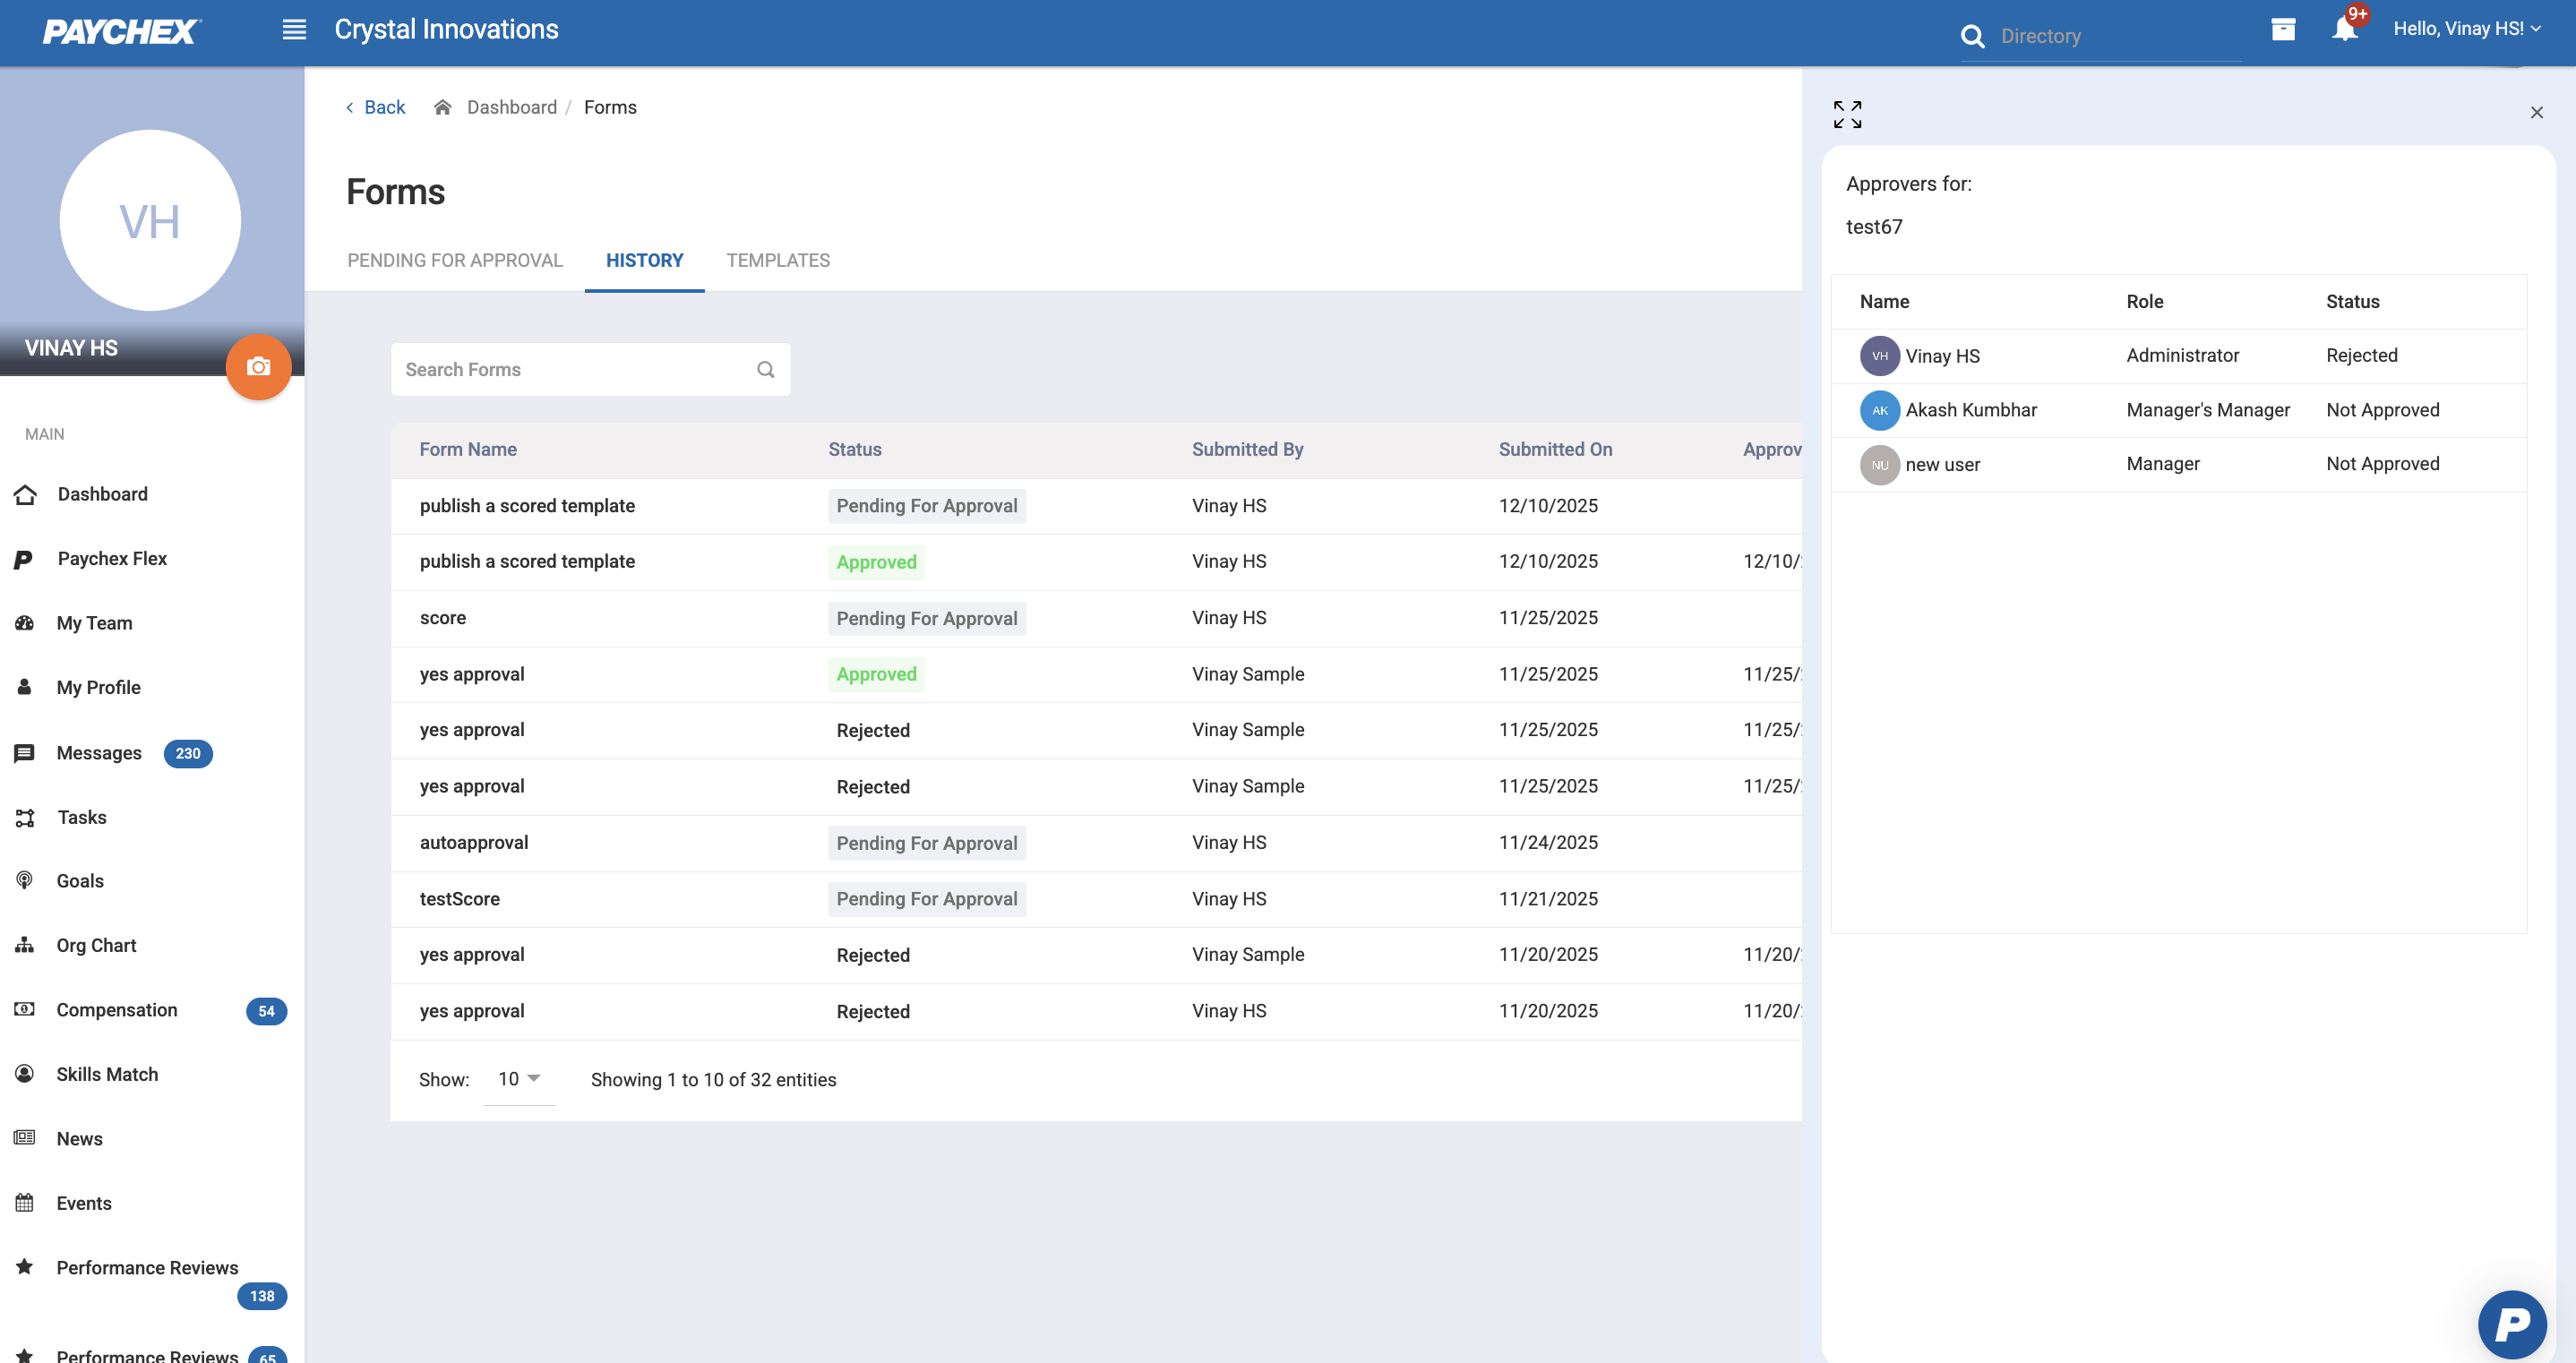Screen dimensions: 2576x1363
Task: Switch to the Templates tab
Action: tap(778, 260)
